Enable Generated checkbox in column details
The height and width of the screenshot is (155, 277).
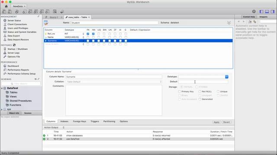(200, 99)
